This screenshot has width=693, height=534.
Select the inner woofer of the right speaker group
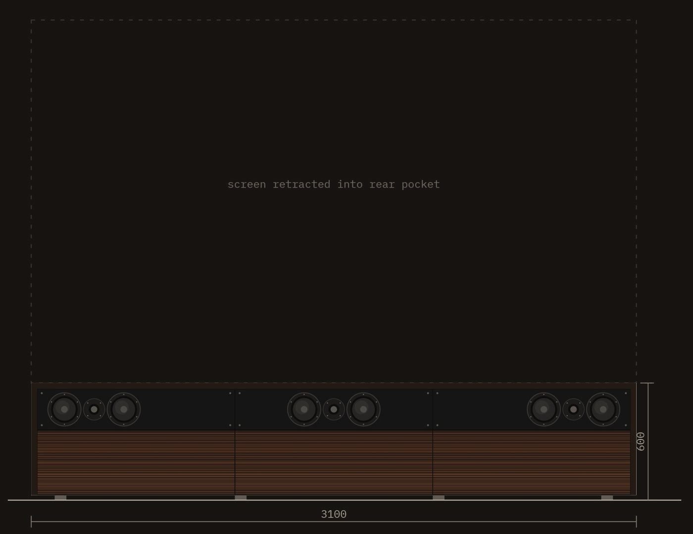(x=544, y=409)
